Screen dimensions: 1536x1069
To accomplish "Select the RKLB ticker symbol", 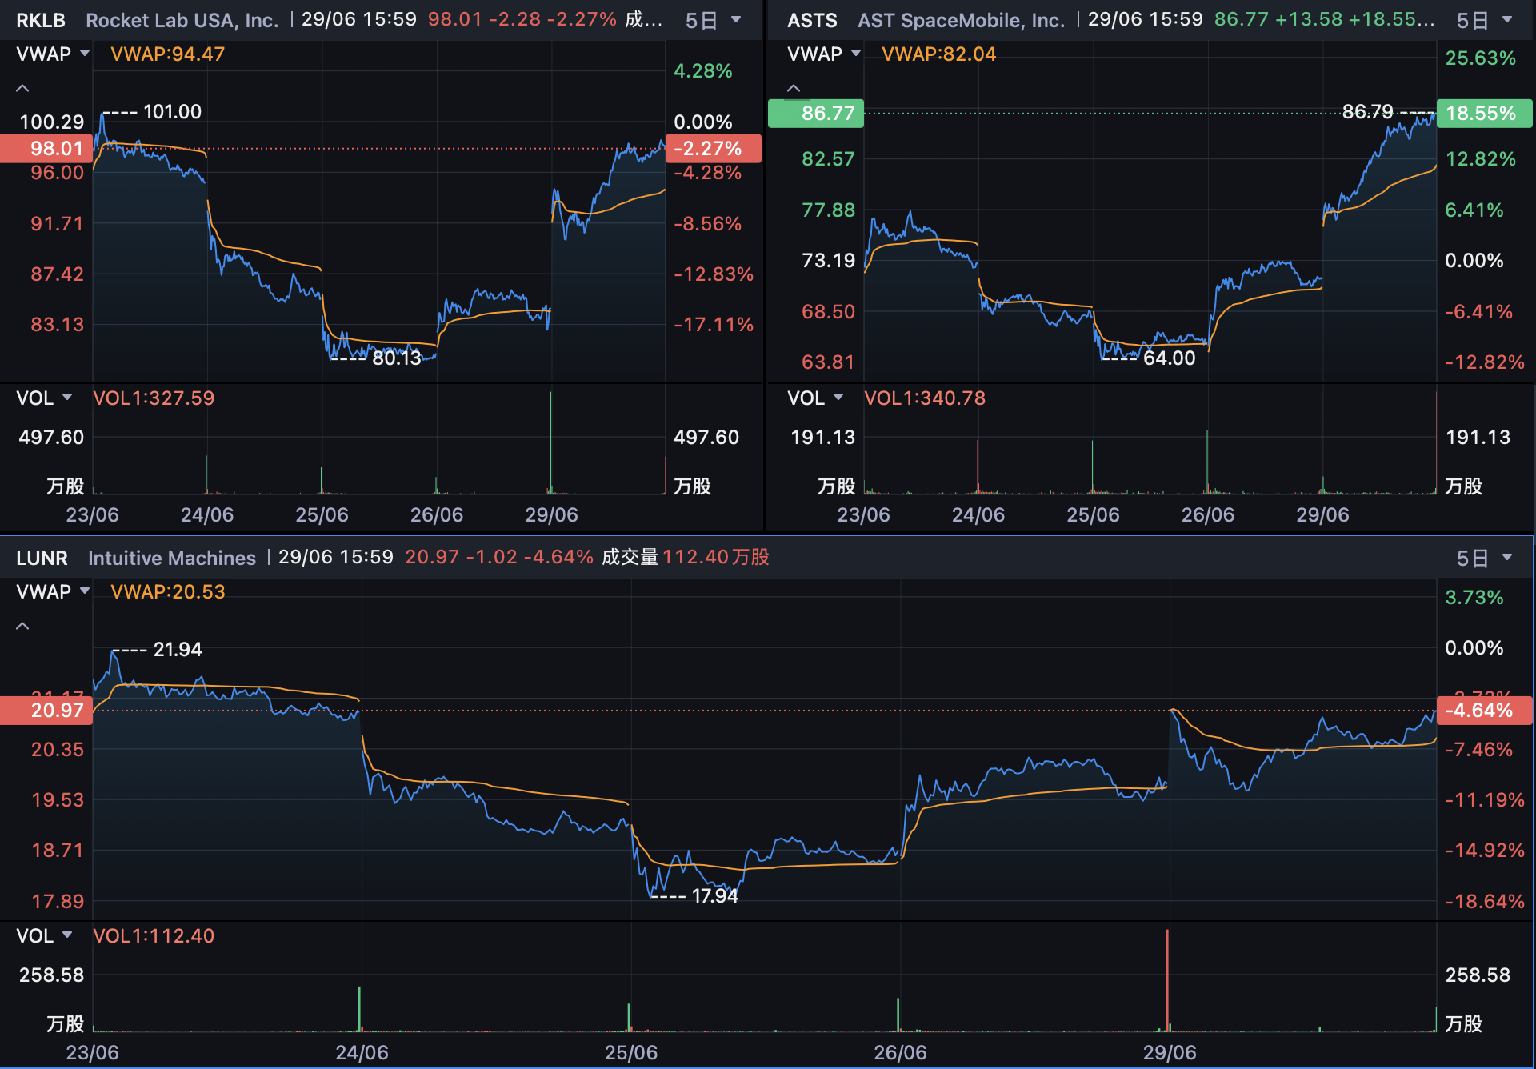I will [x=41, y=20].
